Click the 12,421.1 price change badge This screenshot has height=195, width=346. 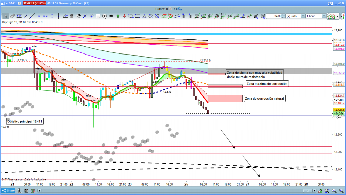coord(34,3)
